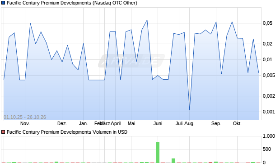The width and height of the screenshot is (280, 167).
Task: Select the Jan. month label on the axis
Action: [x=84, y=123]
